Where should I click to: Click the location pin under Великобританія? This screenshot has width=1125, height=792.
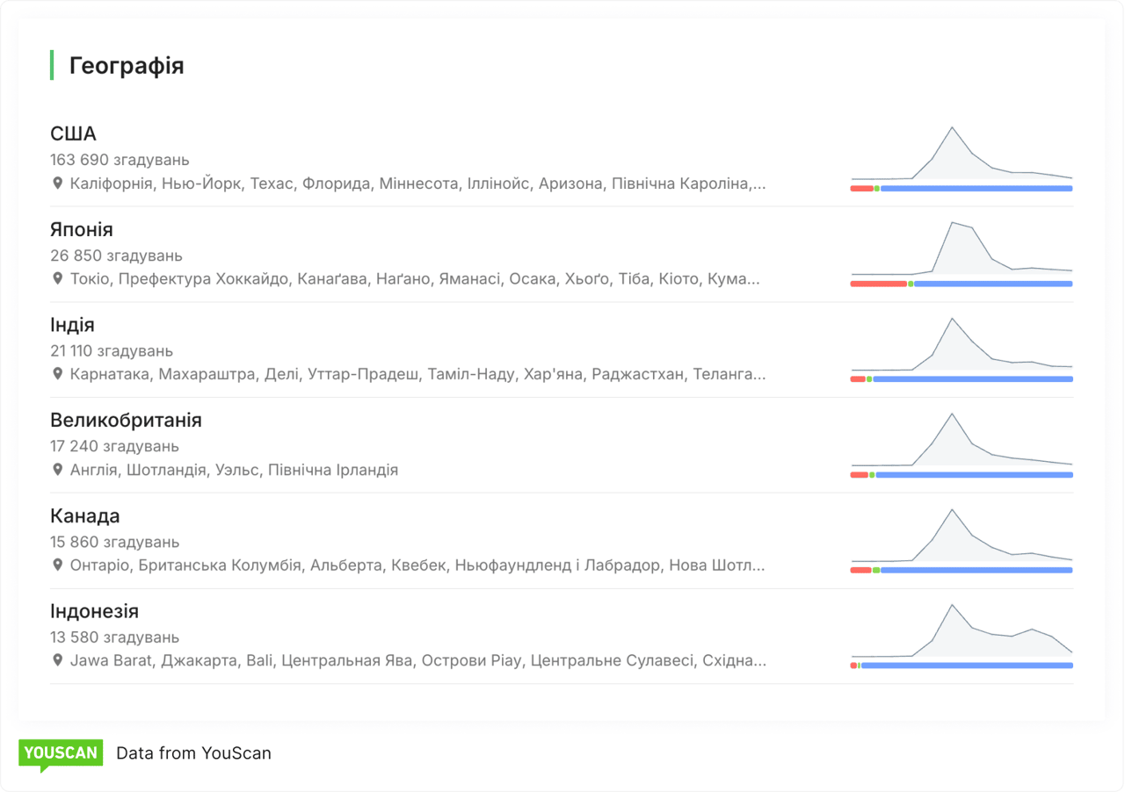tap(58, 470)
